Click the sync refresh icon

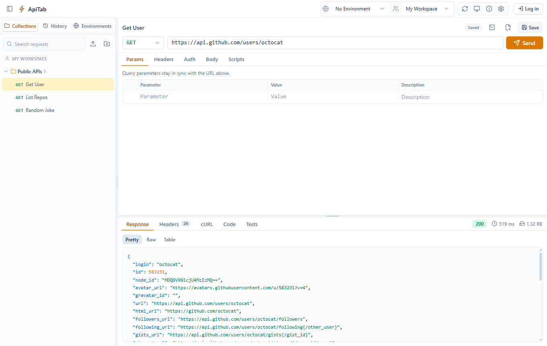point(465,9)
